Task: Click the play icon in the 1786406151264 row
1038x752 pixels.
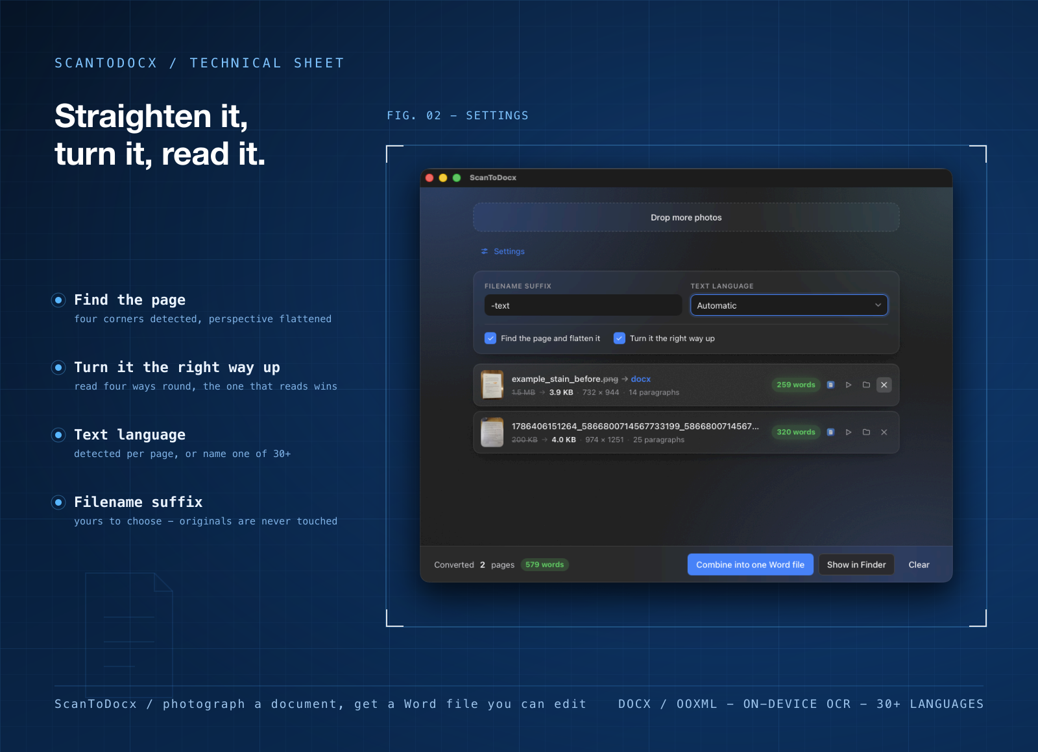Action: tap(849, 432)
